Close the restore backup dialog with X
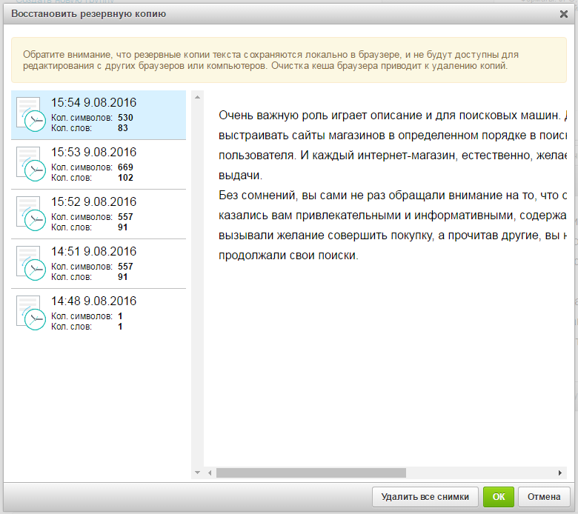The height and width of the screenshot is (514, 578). coord(564,14)
